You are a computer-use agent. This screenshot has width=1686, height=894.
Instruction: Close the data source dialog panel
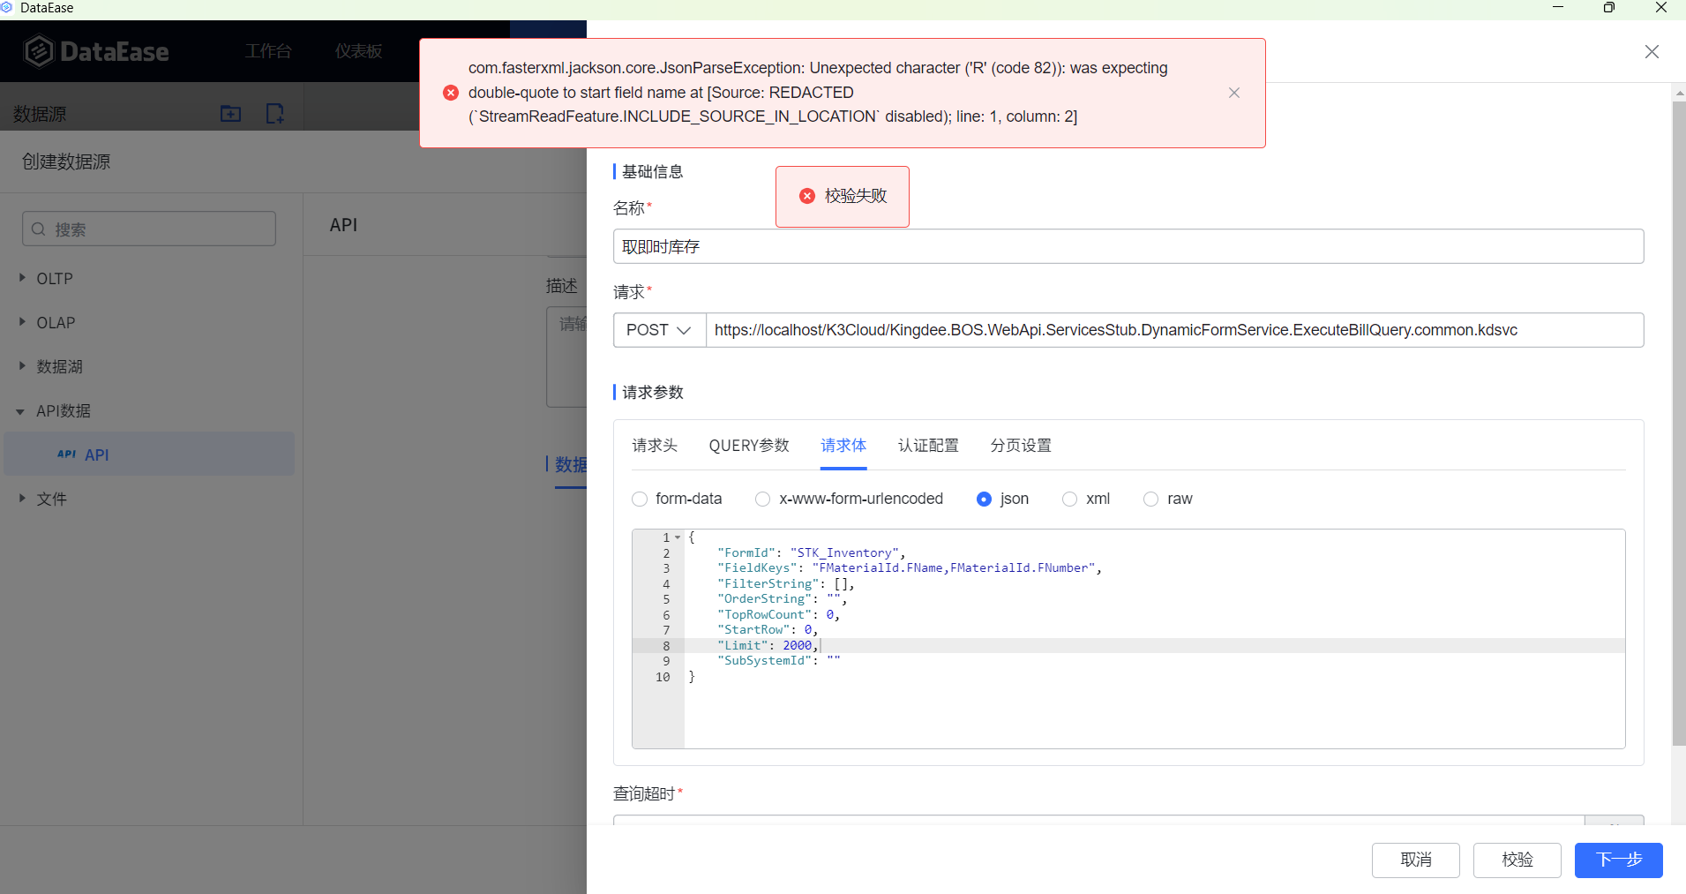click(x=1652, y=52)
